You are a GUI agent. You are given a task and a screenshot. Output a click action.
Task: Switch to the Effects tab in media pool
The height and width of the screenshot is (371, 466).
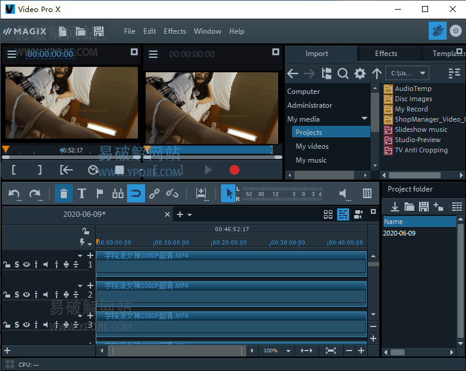point(386,54)
